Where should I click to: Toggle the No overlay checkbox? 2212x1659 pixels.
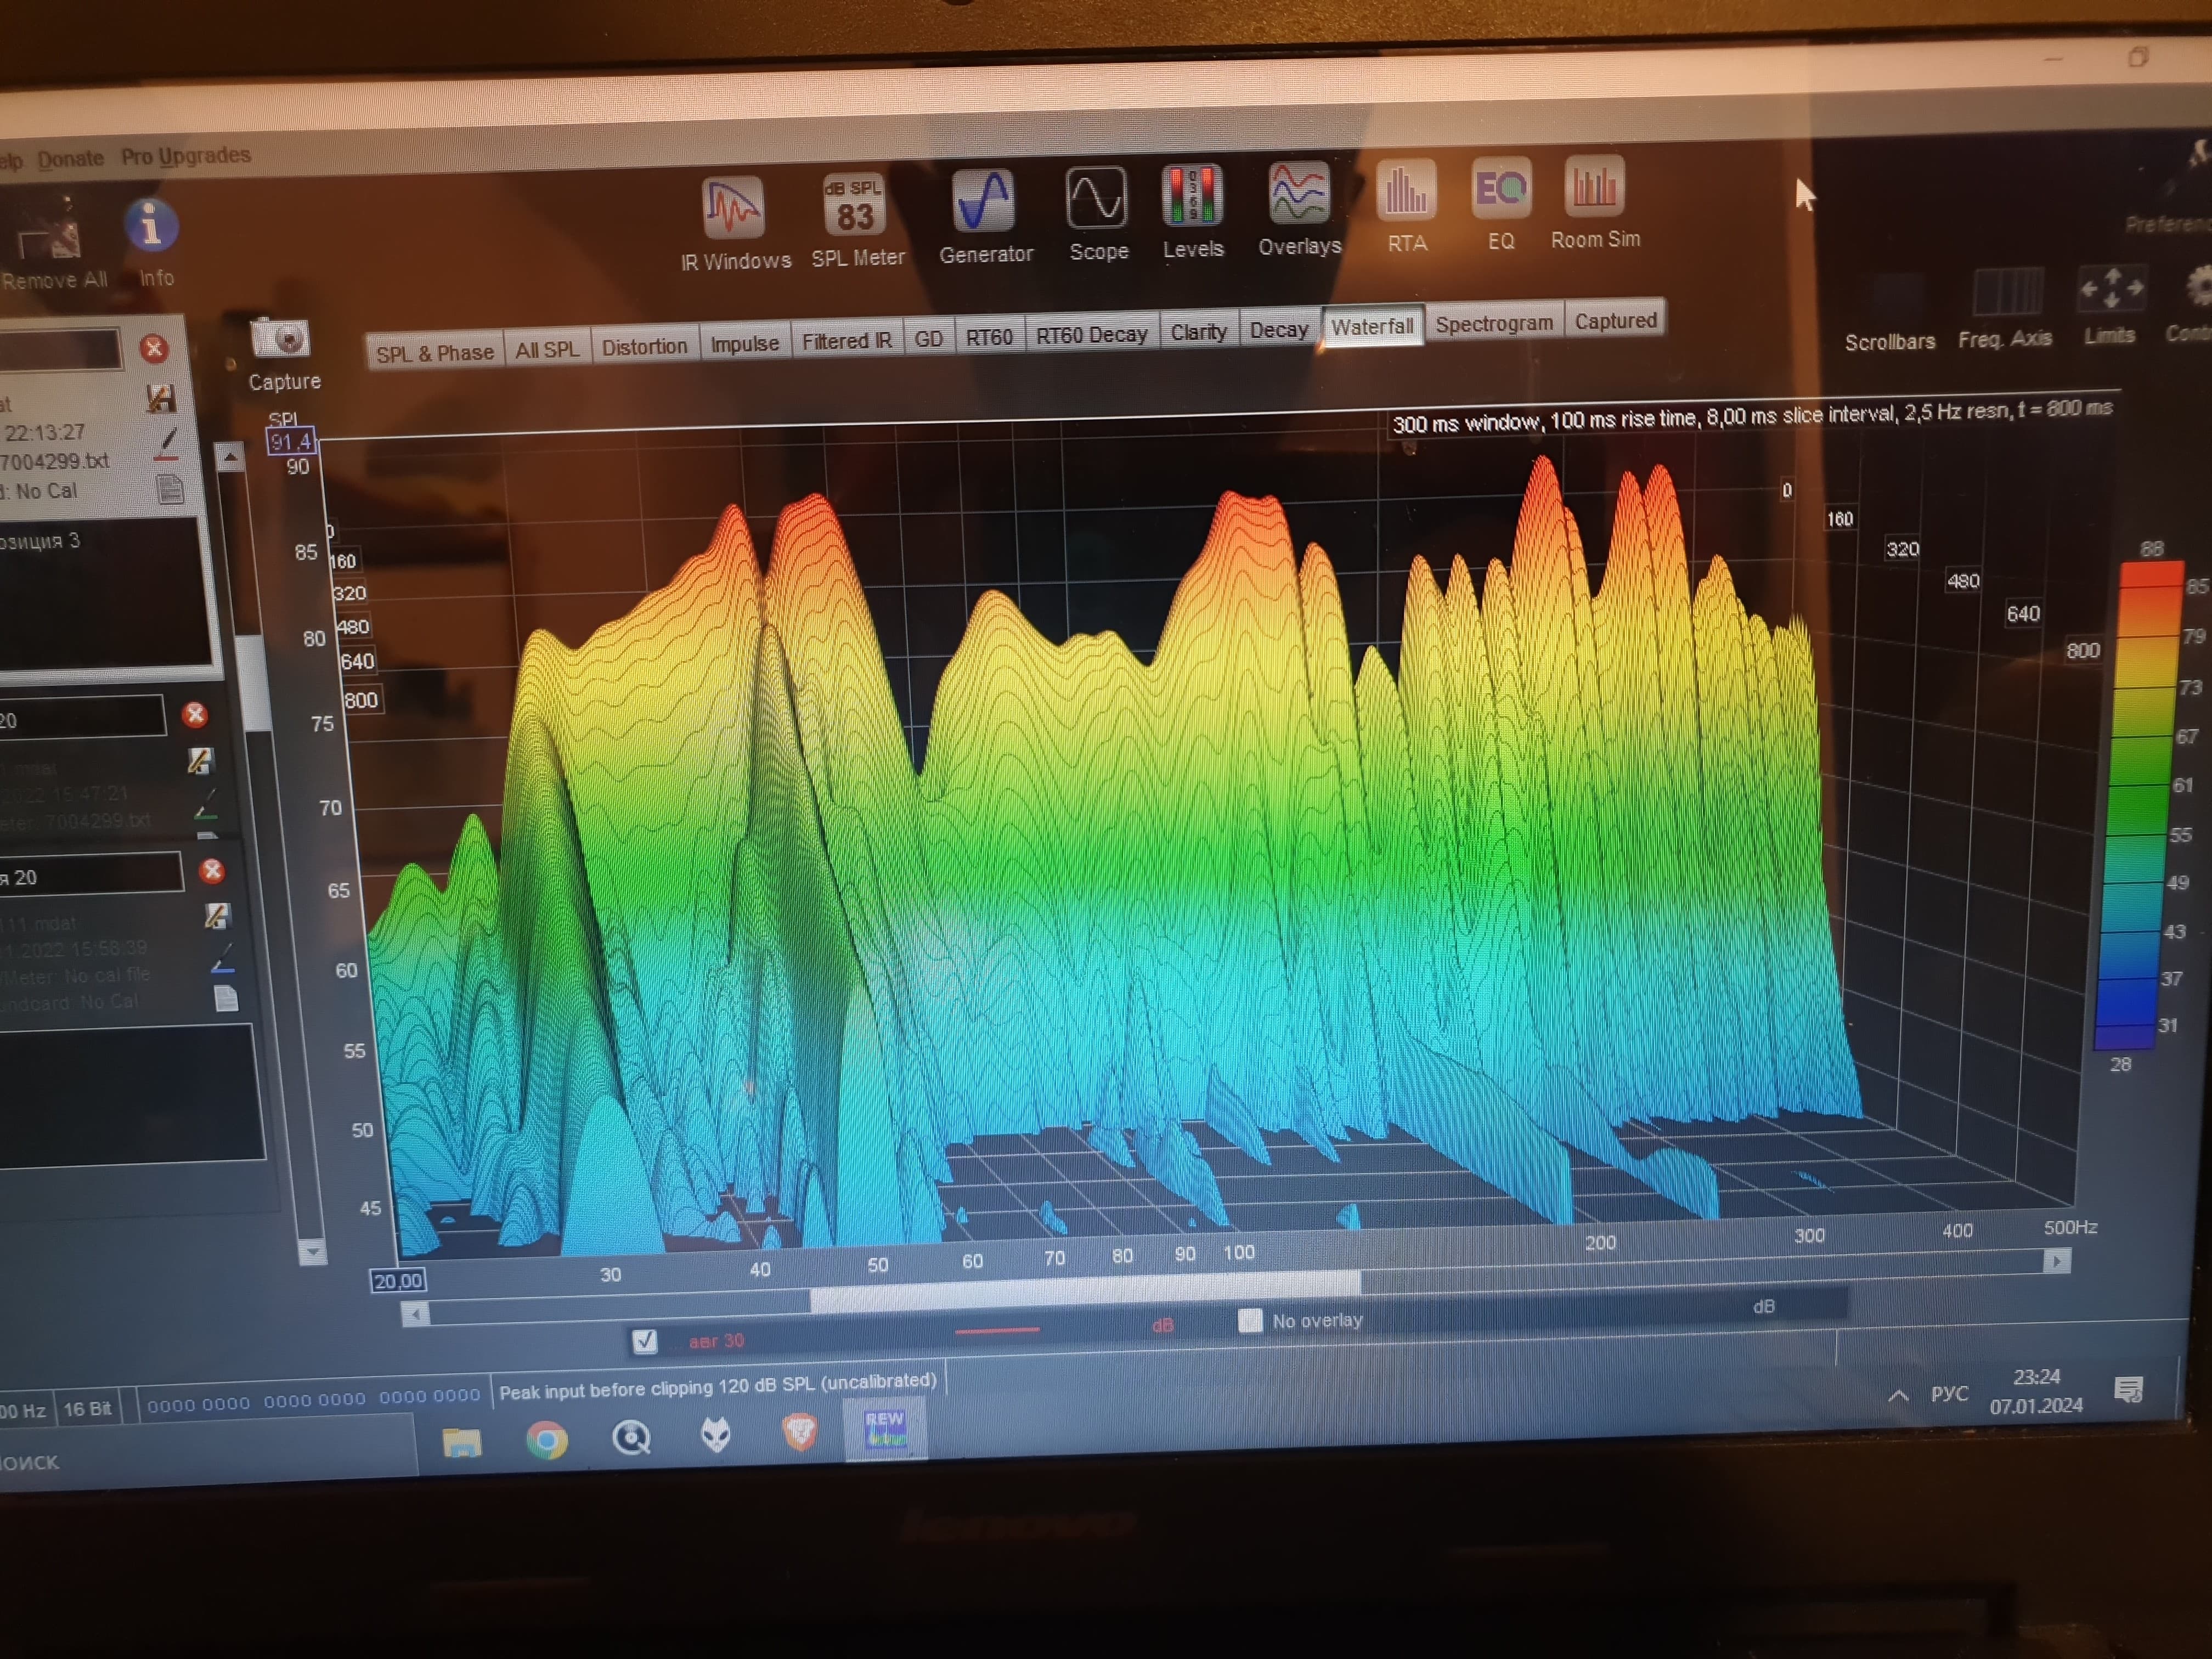point(1250,1321)
